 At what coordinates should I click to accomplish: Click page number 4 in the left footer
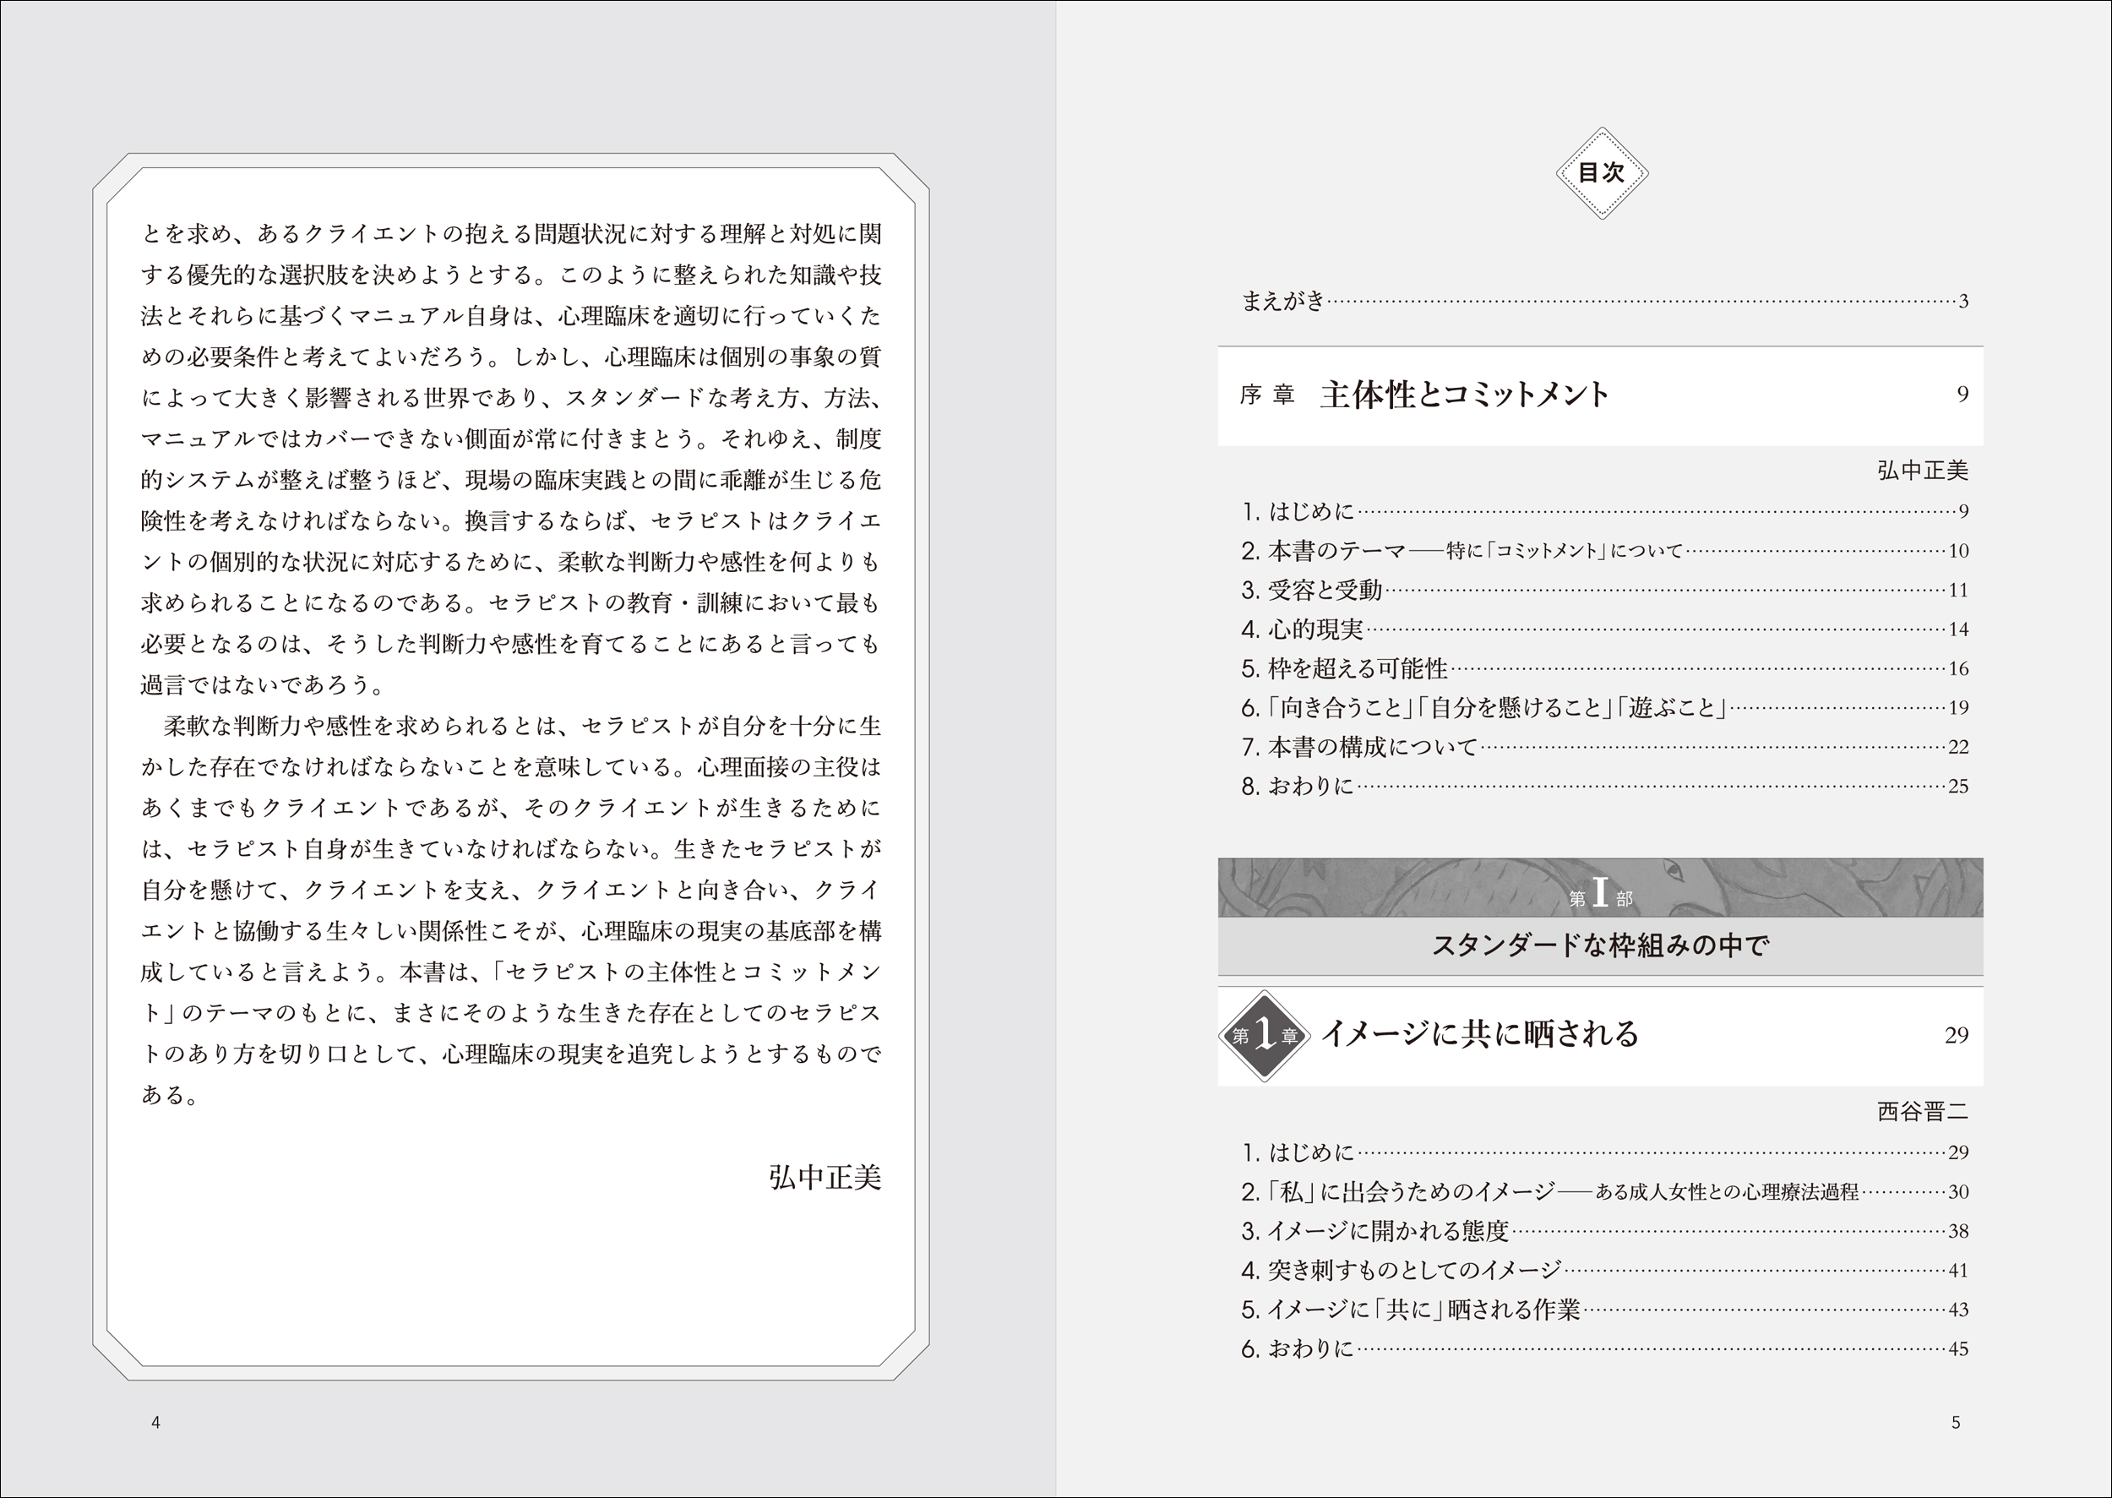click(x=155, y=1422)
